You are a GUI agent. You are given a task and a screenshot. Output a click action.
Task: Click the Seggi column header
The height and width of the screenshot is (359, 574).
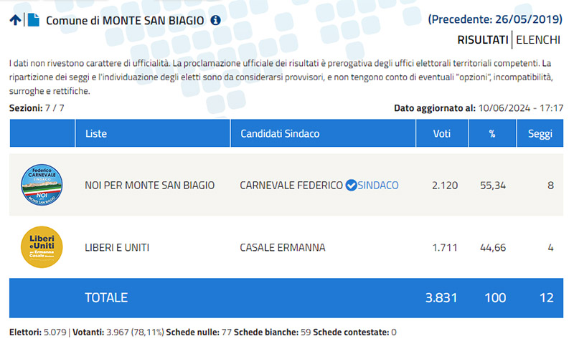(x=540, y=133)
